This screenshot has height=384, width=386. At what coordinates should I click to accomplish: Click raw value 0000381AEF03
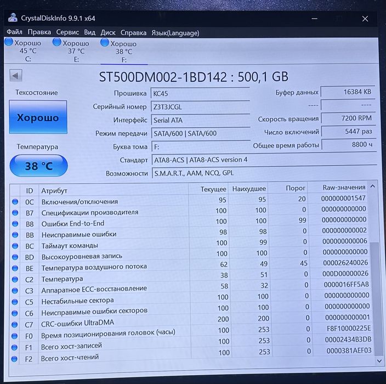pos(349,351)
